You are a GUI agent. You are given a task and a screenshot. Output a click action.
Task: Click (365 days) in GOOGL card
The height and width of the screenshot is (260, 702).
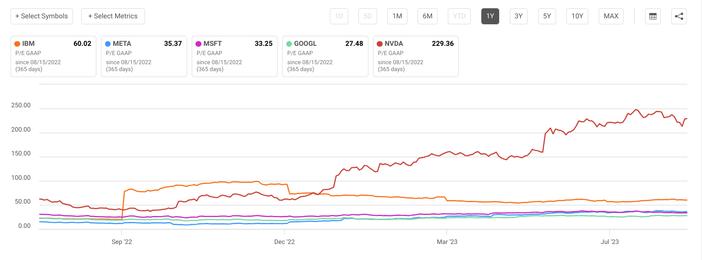point(301,69)
